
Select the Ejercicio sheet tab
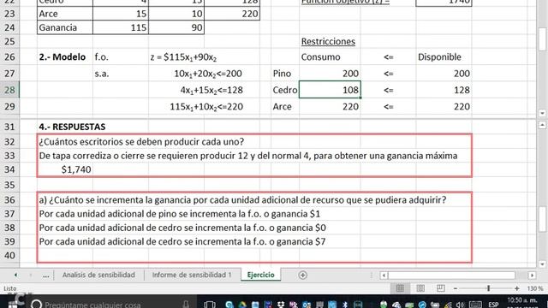pos(260,275)
